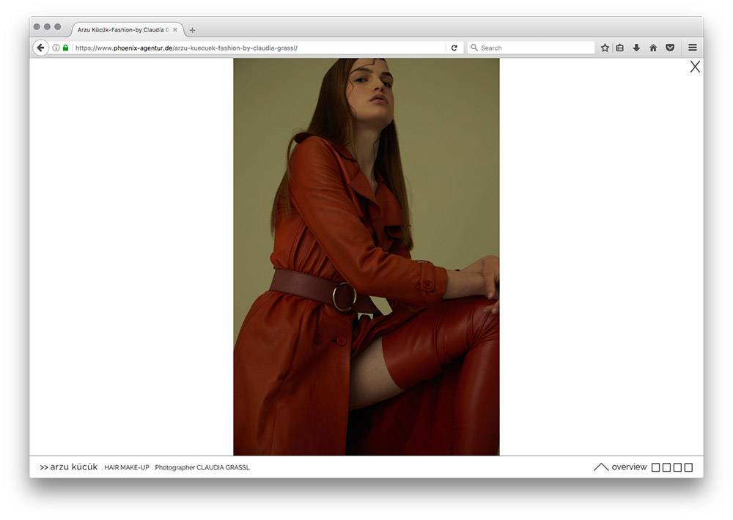Select the first gallery image square
Viewport: 733px width, 520px height.
tap(656, 467)
